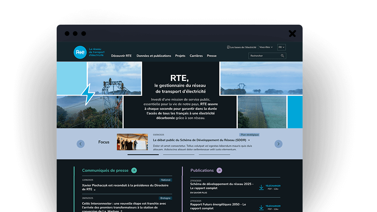This screenshot has width=377, height=212.
Task: Open the Xavier Piechaczyk press release
Action: point(125,187)
